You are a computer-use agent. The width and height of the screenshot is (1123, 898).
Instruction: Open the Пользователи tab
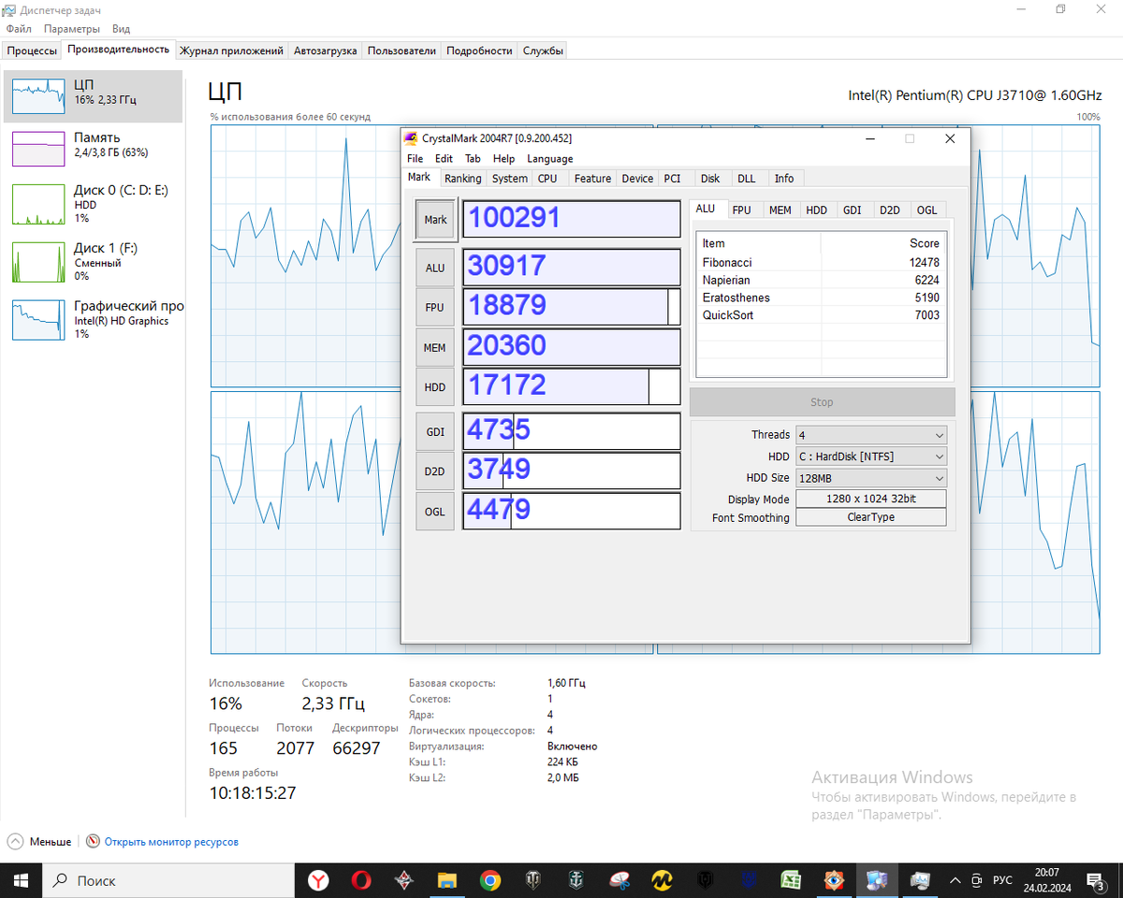tap(401, 51)
